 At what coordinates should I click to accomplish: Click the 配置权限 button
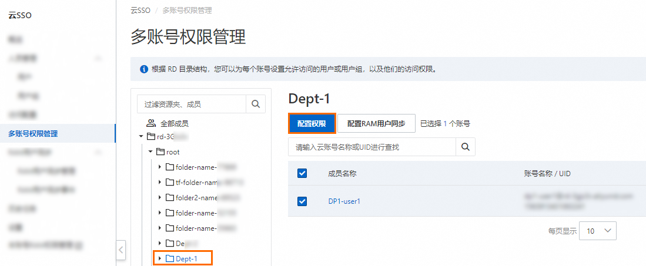coord(312,123)
